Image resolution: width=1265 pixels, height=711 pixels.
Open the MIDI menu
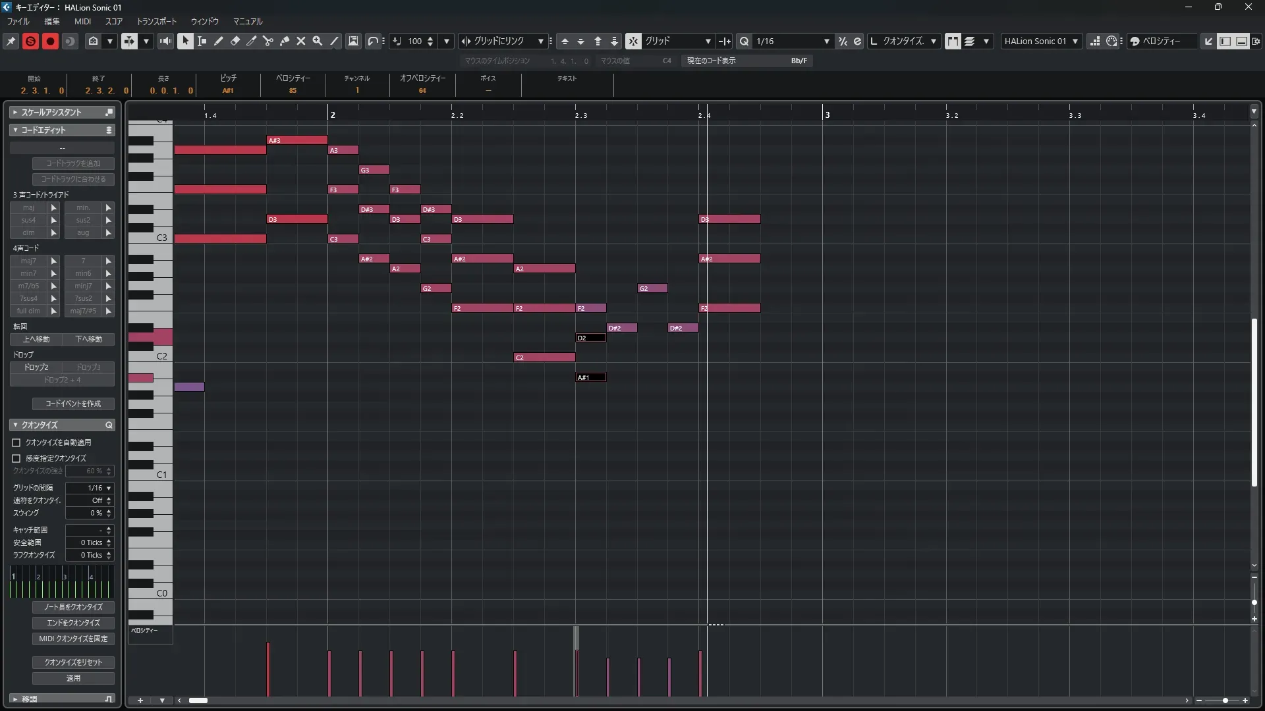(x=82, y=22)
